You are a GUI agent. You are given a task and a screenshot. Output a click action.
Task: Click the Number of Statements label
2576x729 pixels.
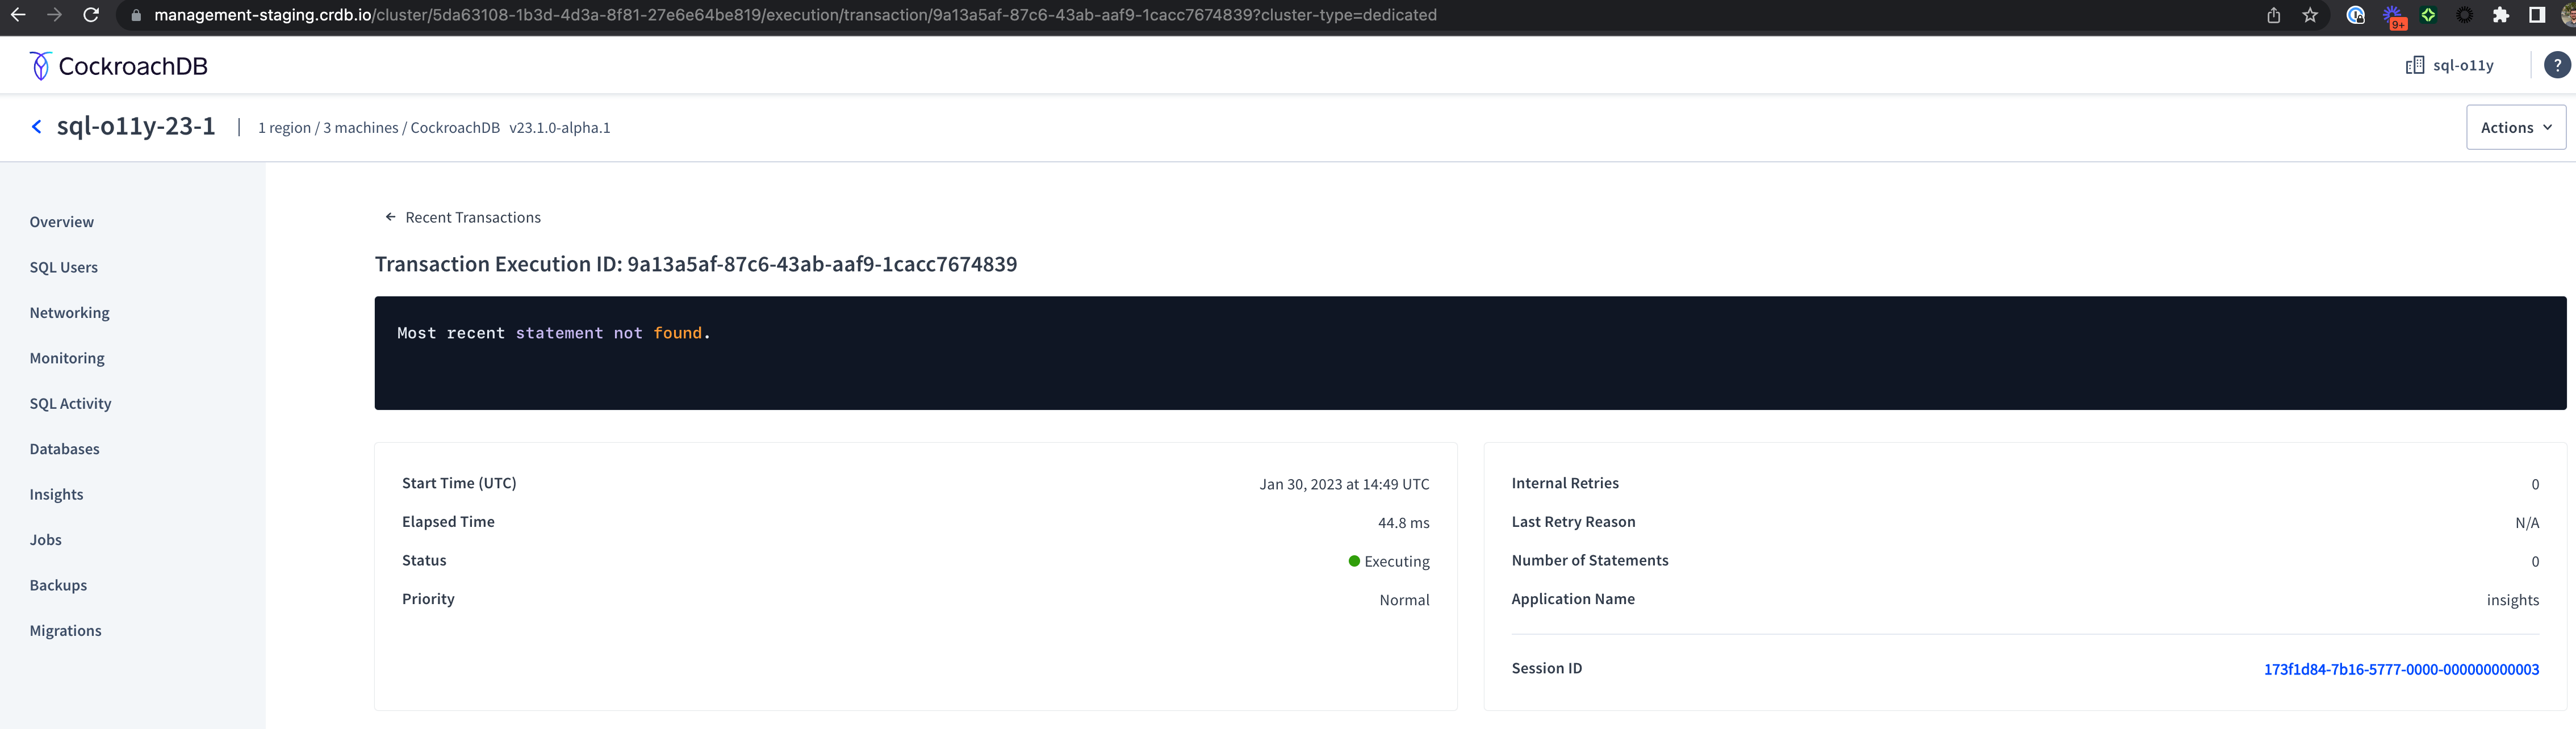tap(1590, 560)
